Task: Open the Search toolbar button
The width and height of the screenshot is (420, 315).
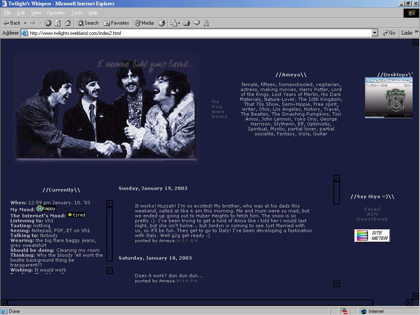Action: (88, 23)
